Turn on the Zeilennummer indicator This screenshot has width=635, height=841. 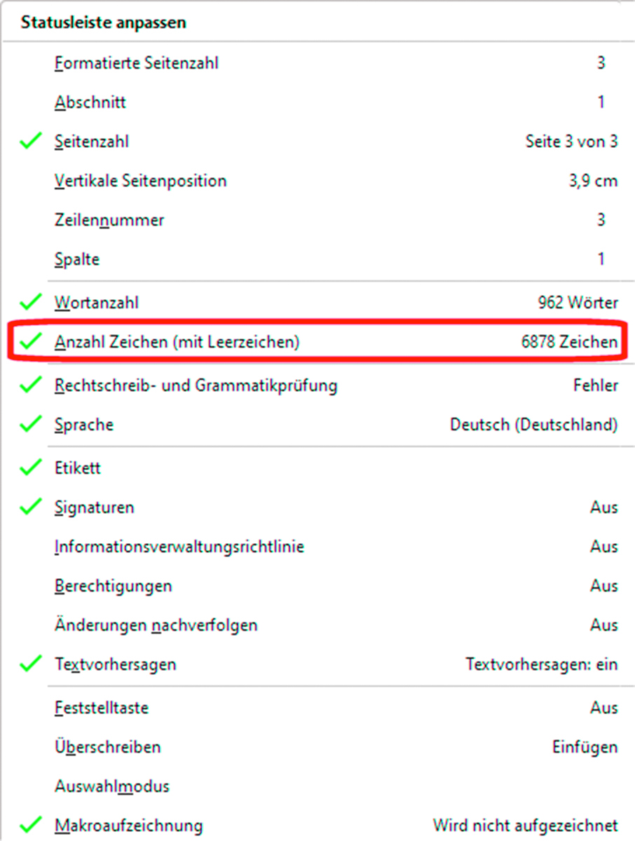[109, 219]
